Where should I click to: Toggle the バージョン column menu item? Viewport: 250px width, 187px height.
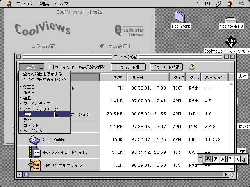click(44, 131)
